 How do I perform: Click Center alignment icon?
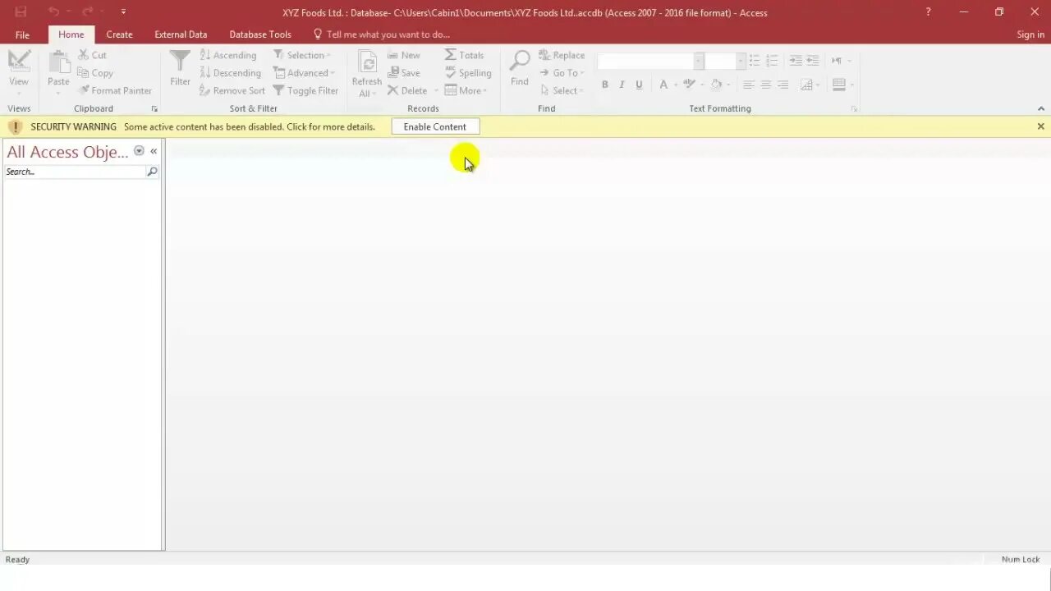click(x=766, y=85)
